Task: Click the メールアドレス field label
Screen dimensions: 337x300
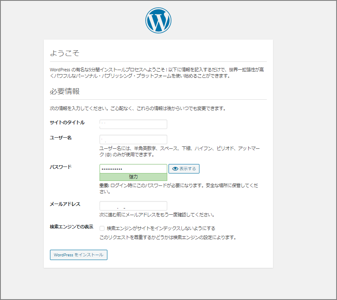Action: (x=65, y=204)
